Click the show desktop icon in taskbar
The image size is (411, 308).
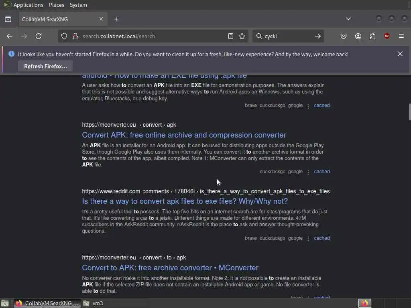point(5,303)
